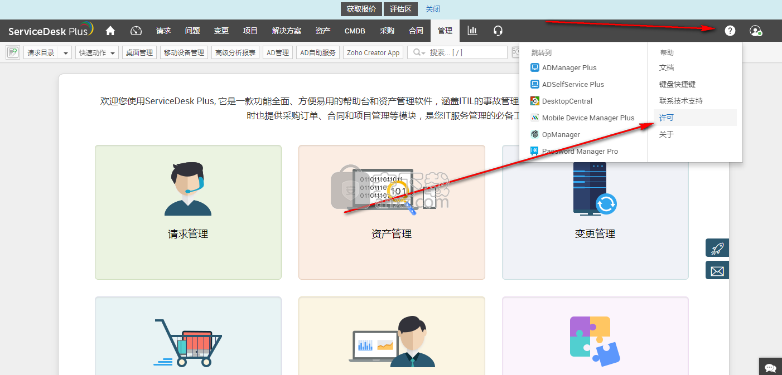Open the rocket quick-launch side icon

[717, 248]
